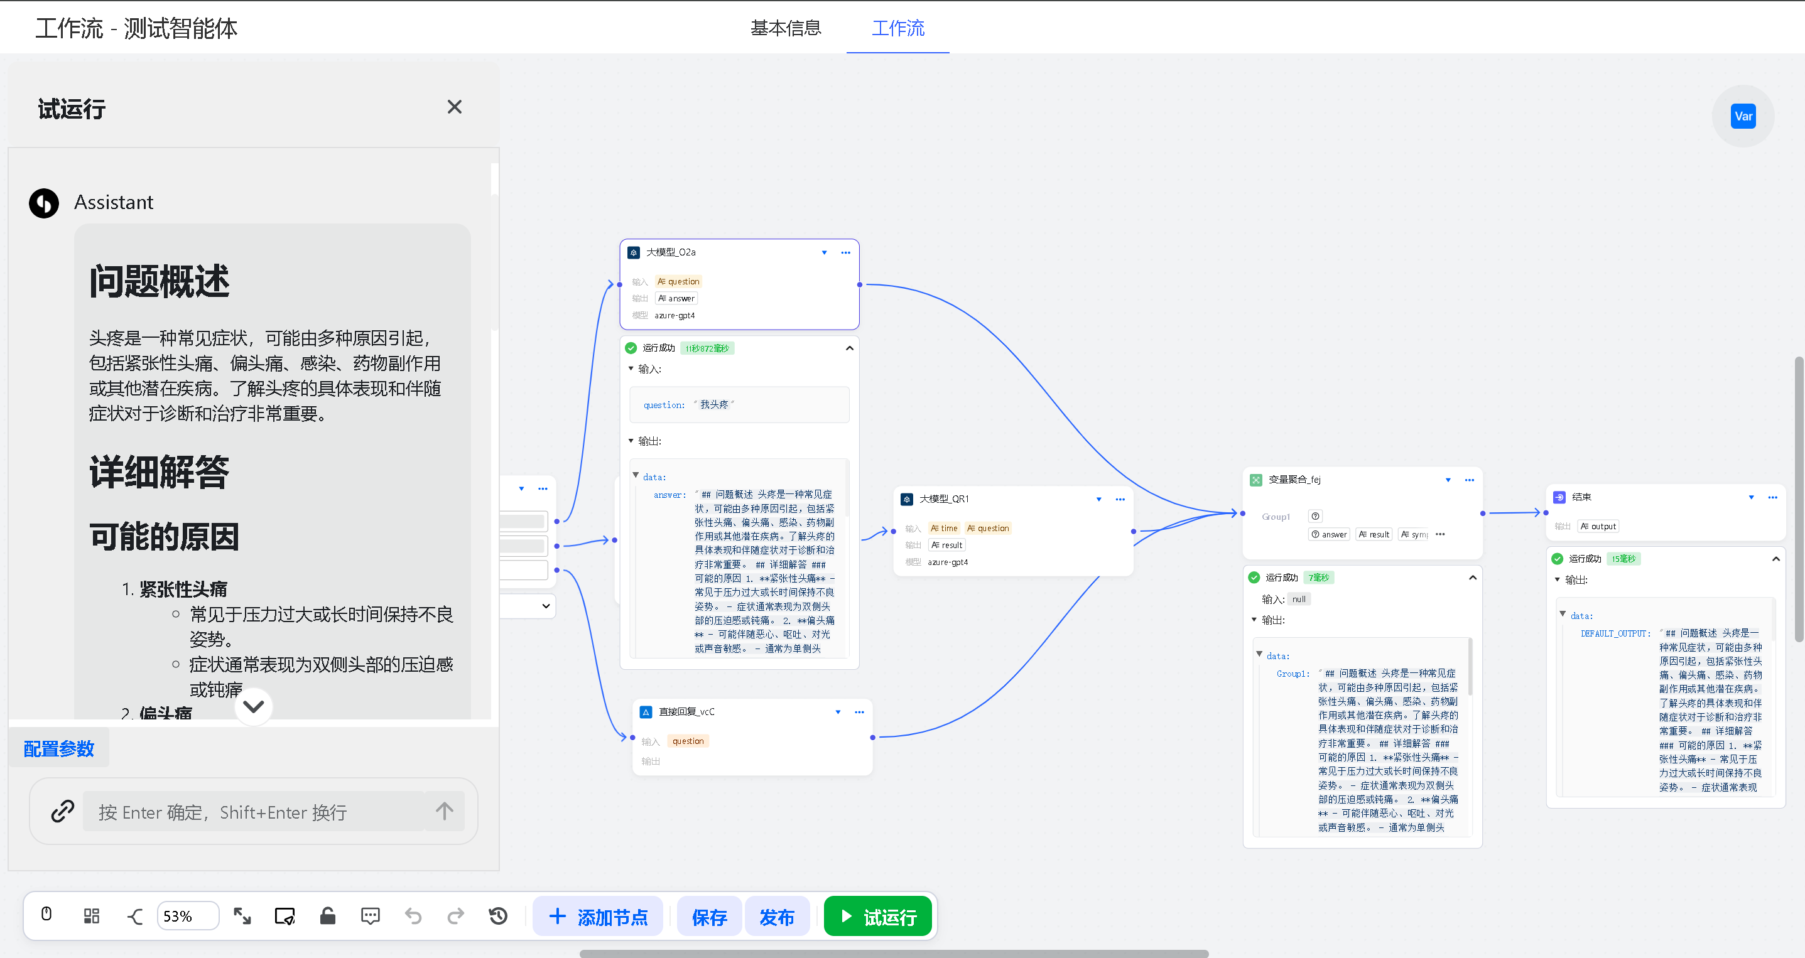Click the fit-to-screen expand arrows icon
The height and width of the screenshot is (958, 1805).
(x=242, y=915)
